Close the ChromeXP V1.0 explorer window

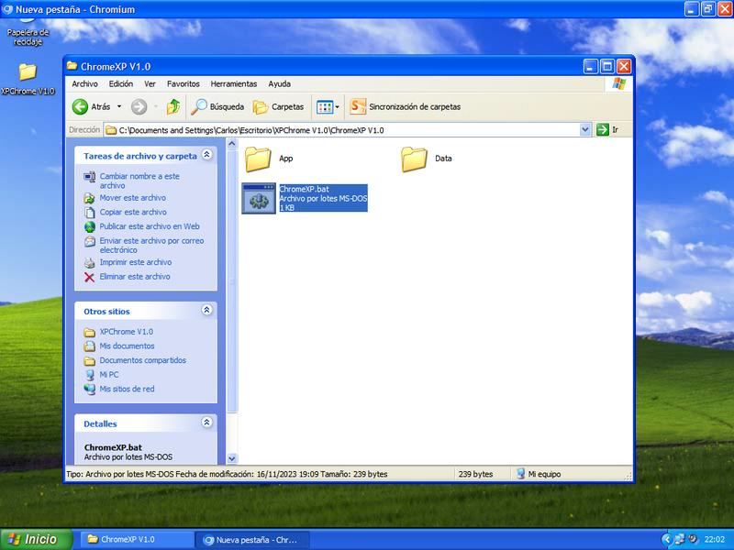624,66
